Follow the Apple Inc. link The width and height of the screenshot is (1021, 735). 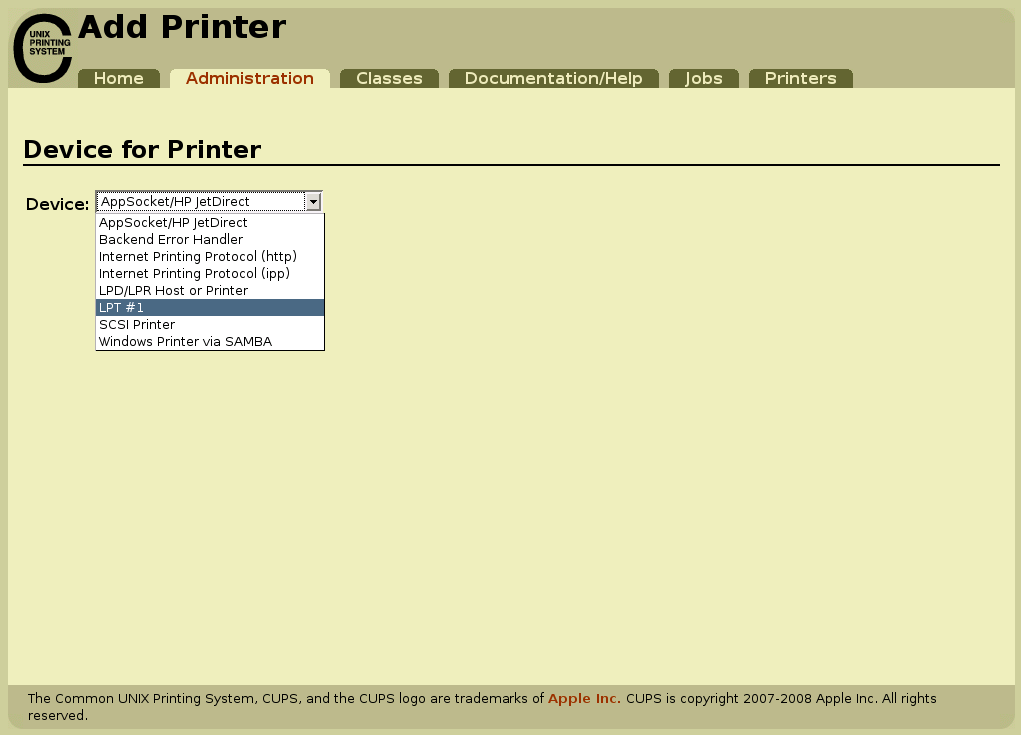[584, 698]
